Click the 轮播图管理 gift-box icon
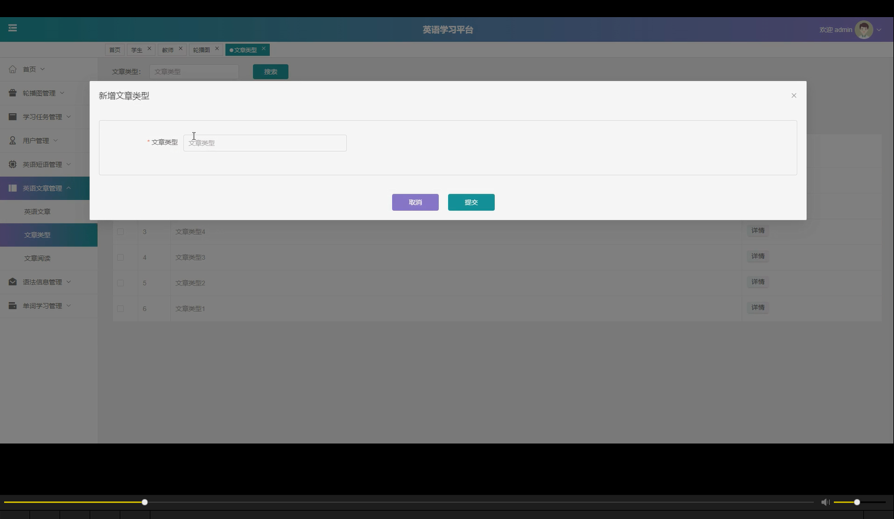 point(12,93)
